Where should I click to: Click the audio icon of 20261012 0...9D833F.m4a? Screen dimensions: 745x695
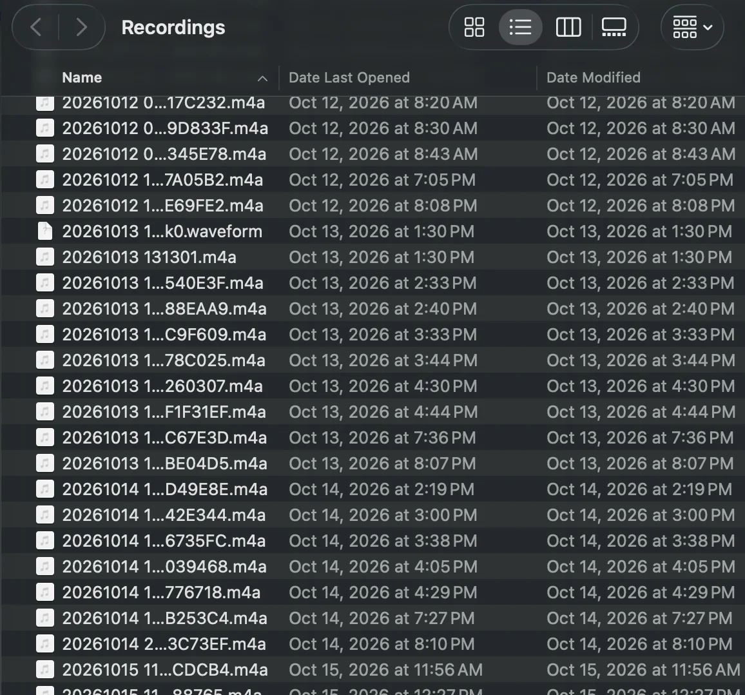click(x=45, y=128)
